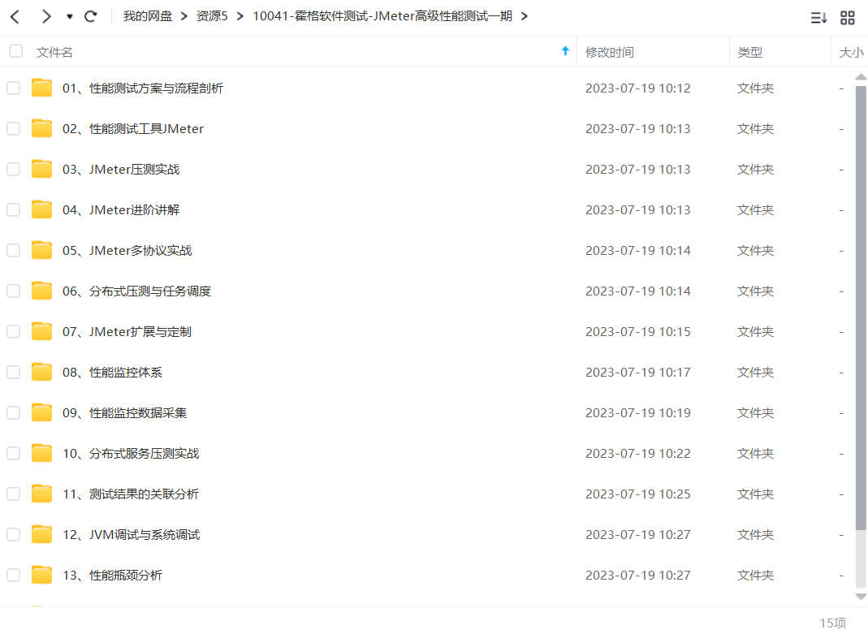Expand chevron after 我的网盘 breadcrumb

(184, 16)
